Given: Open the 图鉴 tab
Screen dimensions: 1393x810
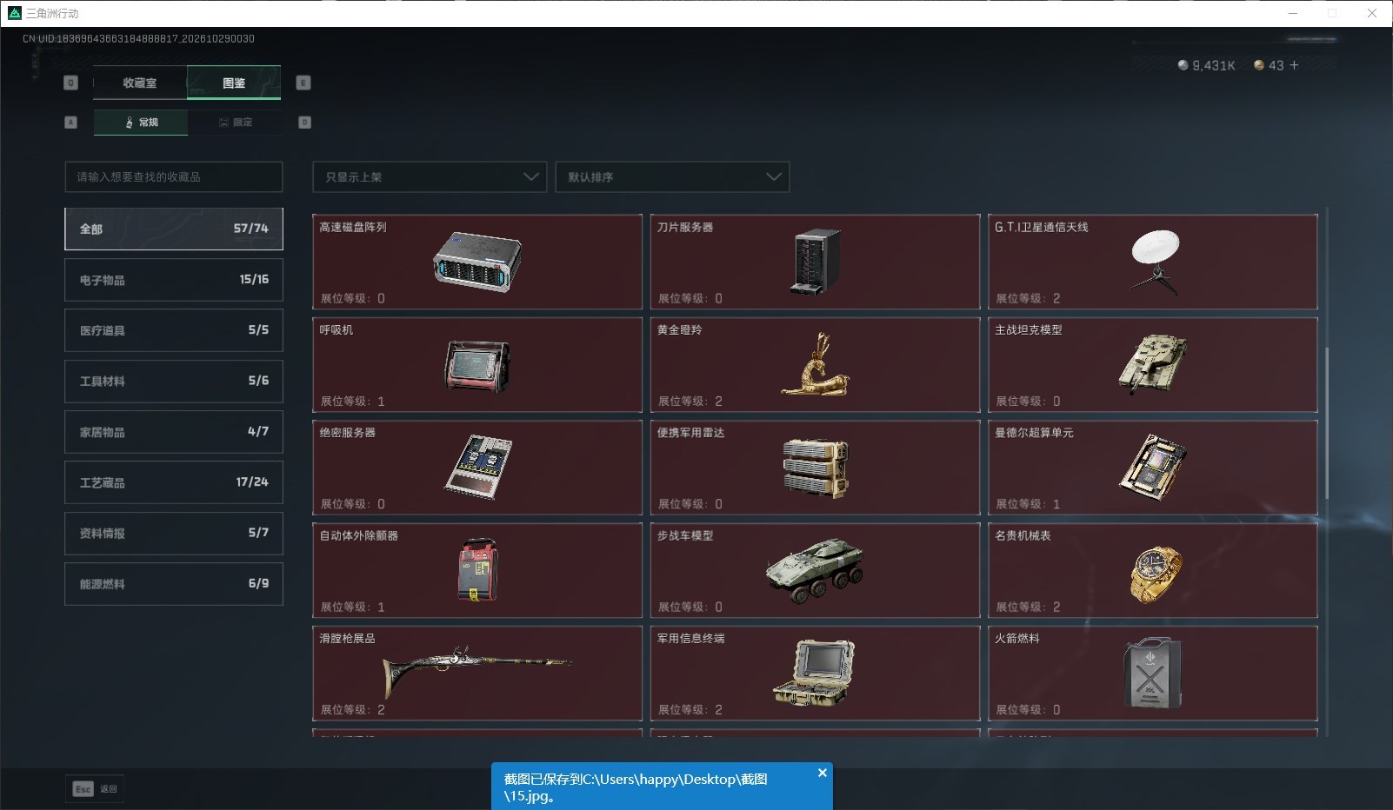Looking at the screenshot, I should [234, 83].
